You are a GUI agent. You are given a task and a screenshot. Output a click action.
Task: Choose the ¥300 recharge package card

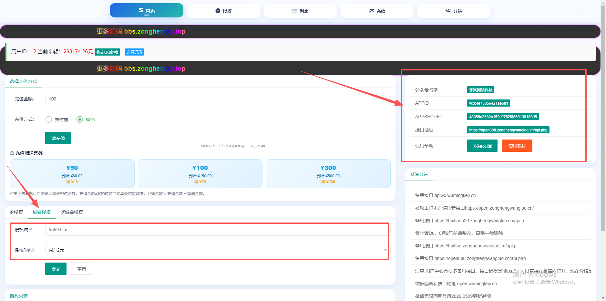click(x=328, y=174)
